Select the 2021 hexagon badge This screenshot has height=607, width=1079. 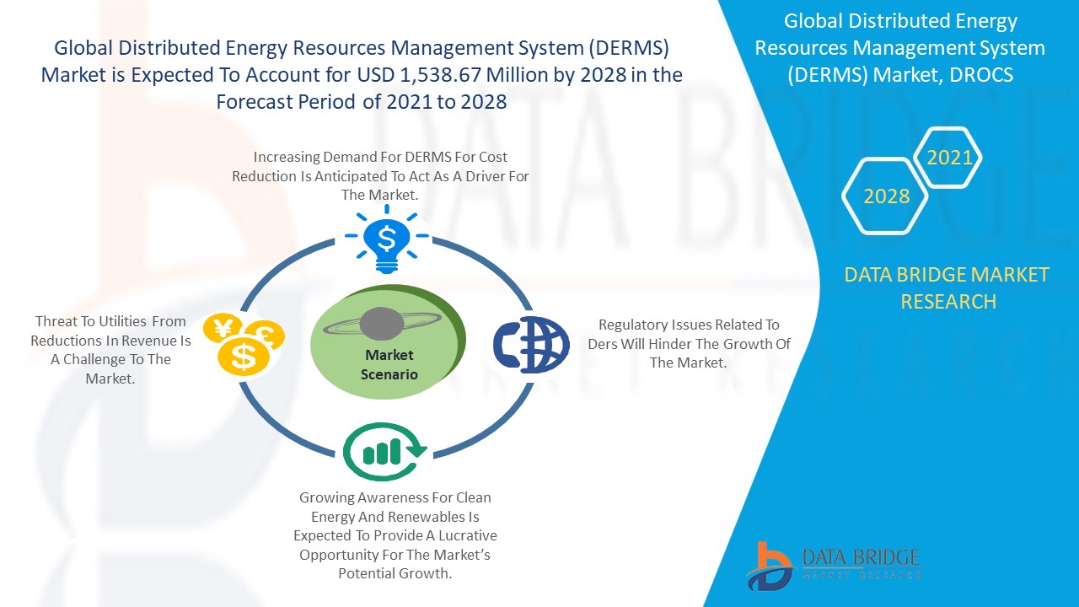pos(949,158)
